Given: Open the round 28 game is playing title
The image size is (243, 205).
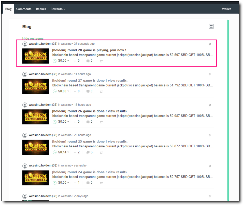Looking at the screenshot, I should (x=89, y=50).
